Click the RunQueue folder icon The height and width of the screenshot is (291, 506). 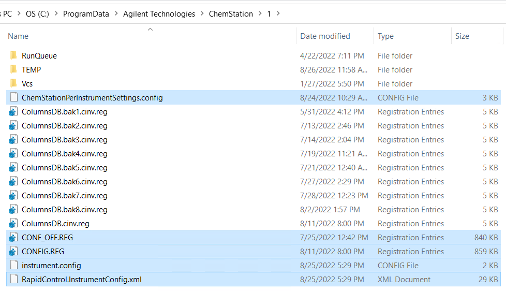pyautogui.click(x=13, y=55)
